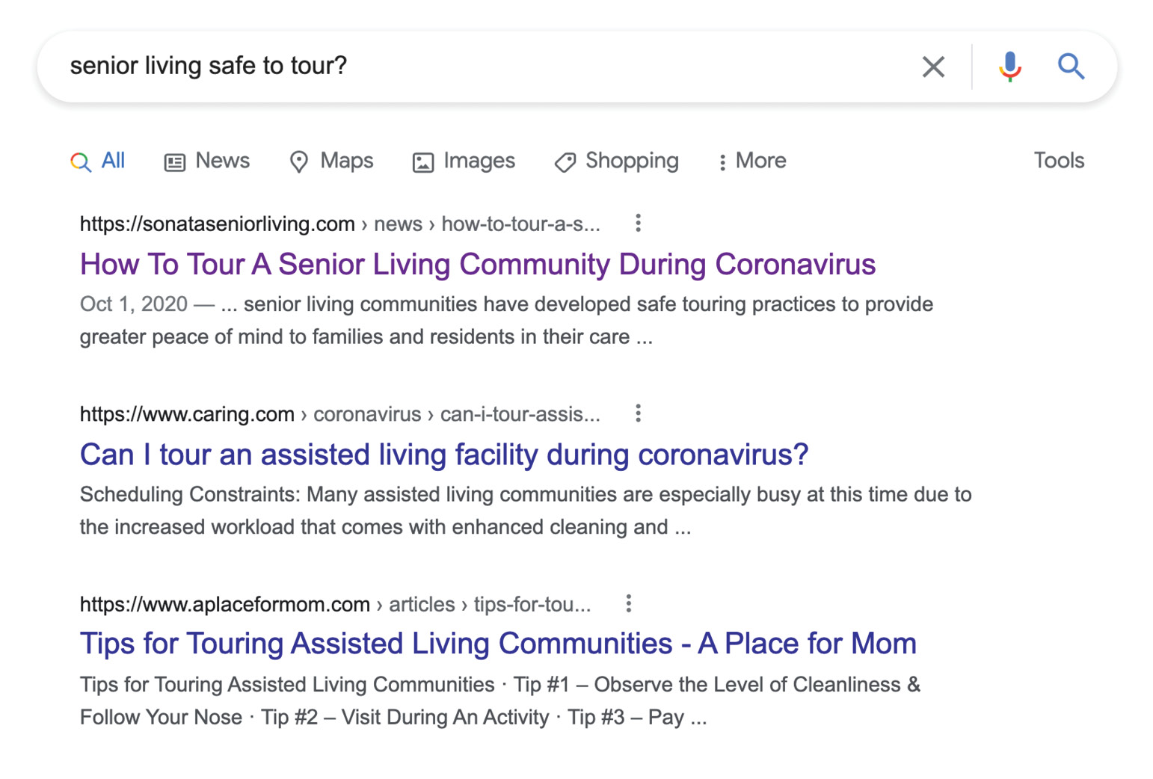
Task: Open the three-dot menu beside the caring.com result
Action: (638, 413)
